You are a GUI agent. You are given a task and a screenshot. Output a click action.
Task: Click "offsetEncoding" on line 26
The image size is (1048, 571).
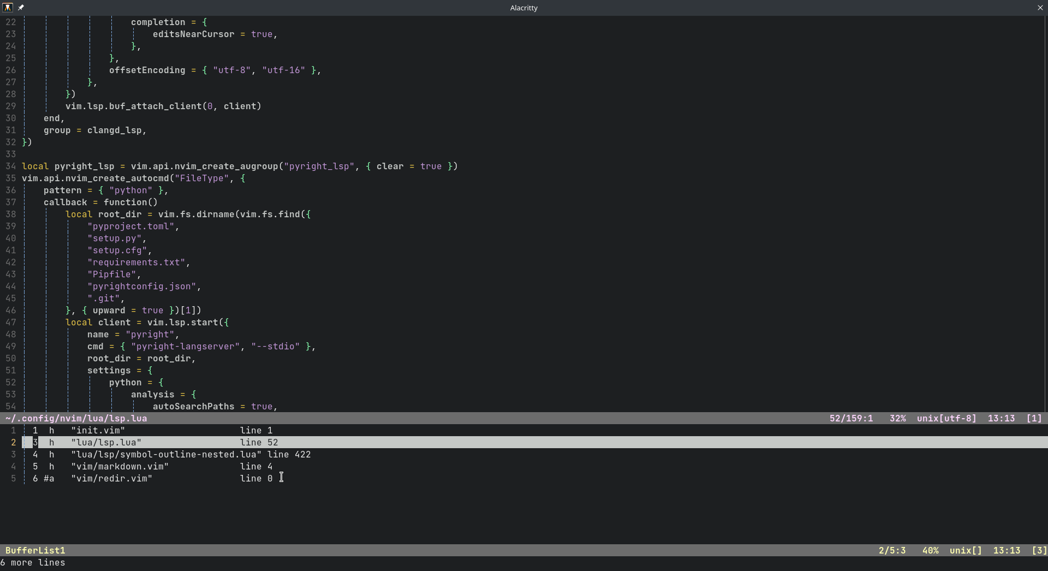[147, 70]
